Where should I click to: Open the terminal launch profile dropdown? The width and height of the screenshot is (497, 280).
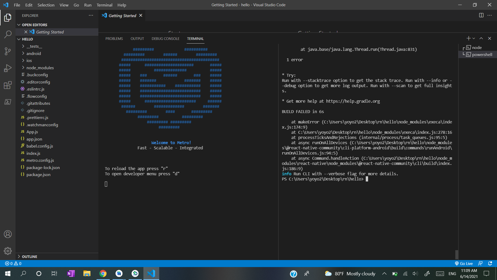tap(474, 38)
